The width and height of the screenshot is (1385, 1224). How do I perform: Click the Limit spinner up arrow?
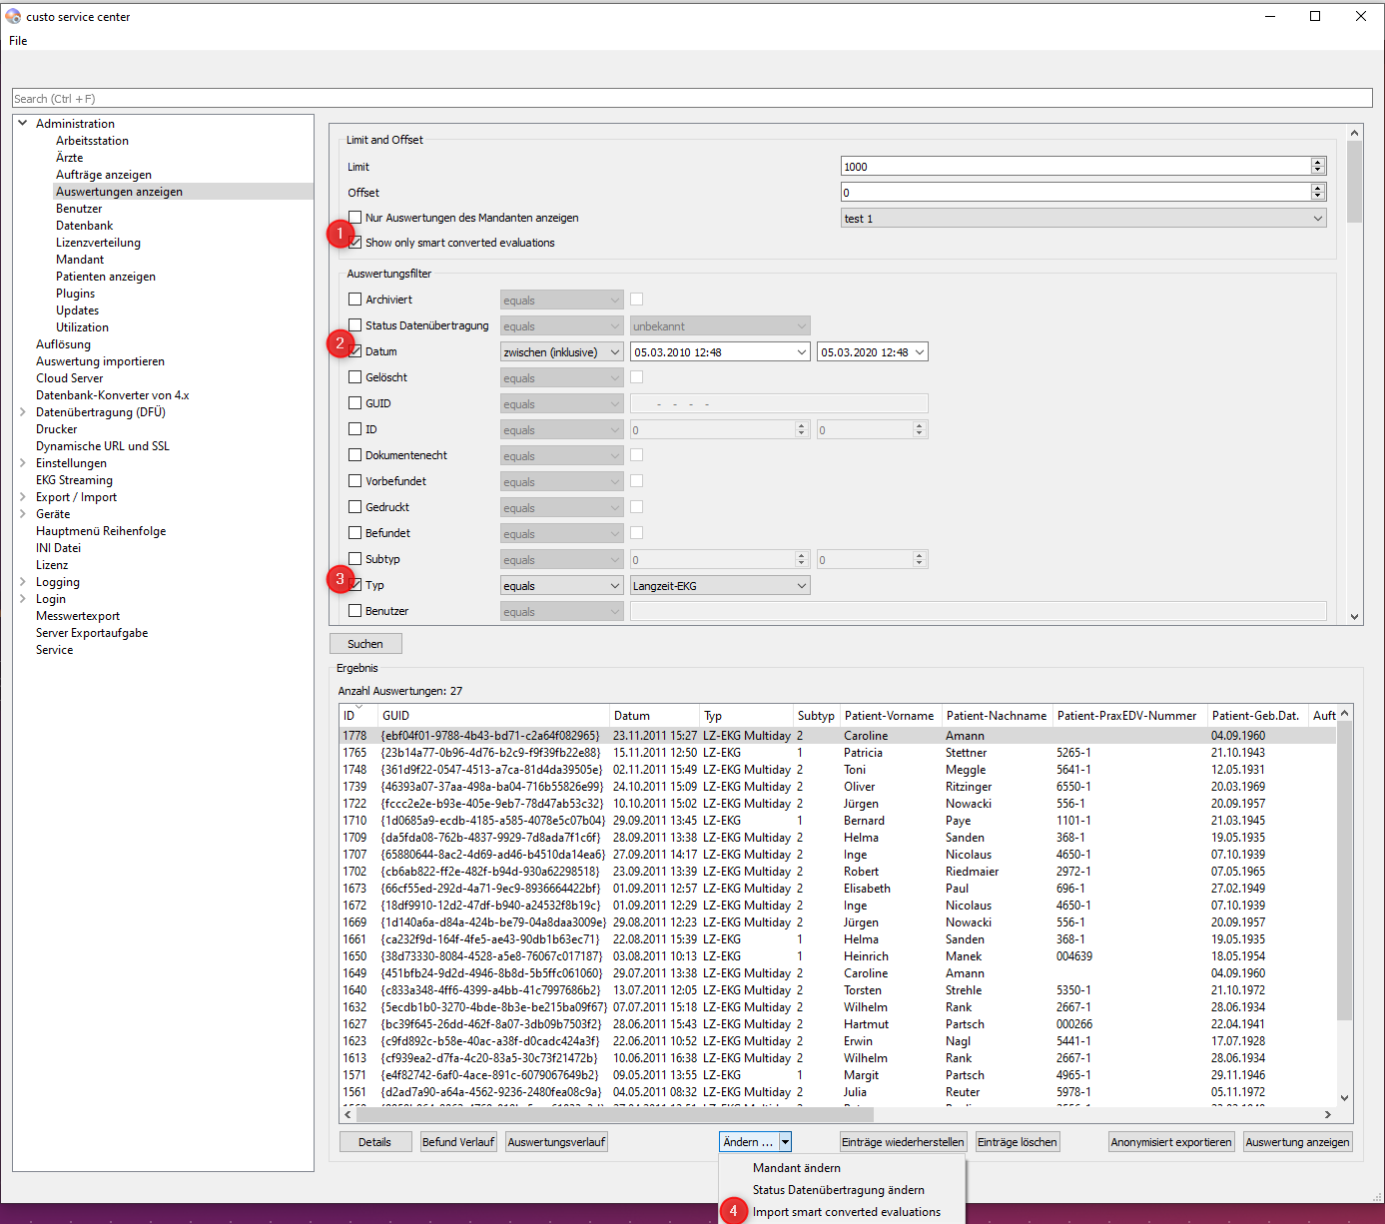point(1317,163)
